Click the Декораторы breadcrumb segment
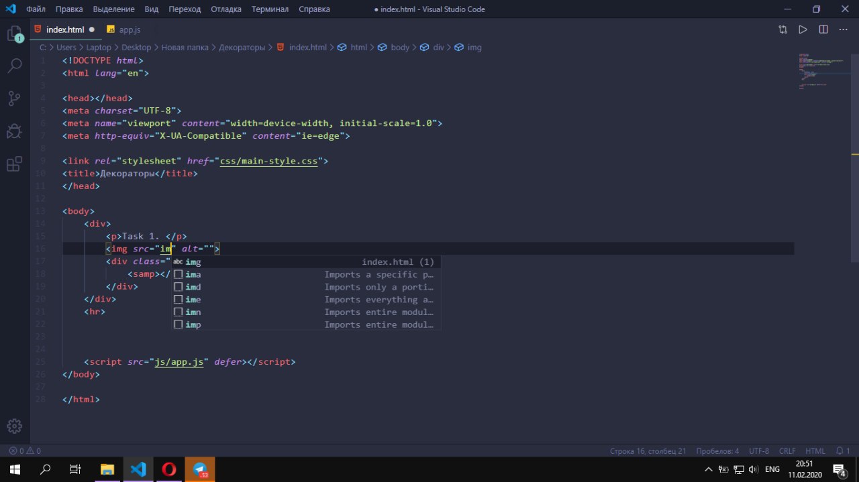The image size is (859, 482). [242, 48]
